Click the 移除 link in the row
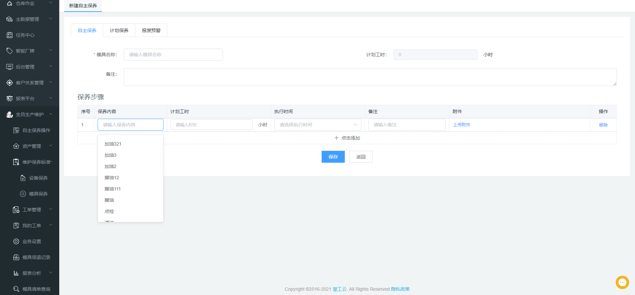The image size is (635, 295). click(x=603, y=125)
